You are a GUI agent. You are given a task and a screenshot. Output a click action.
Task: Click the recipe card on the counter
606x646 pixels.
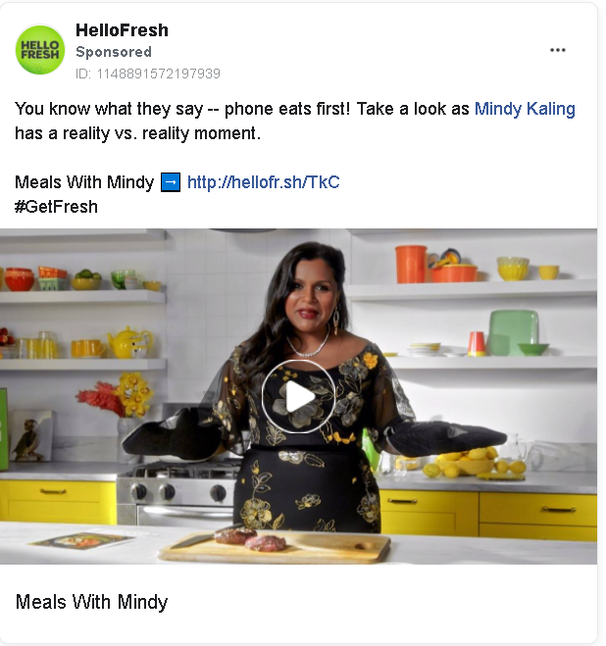coord(83,540)
